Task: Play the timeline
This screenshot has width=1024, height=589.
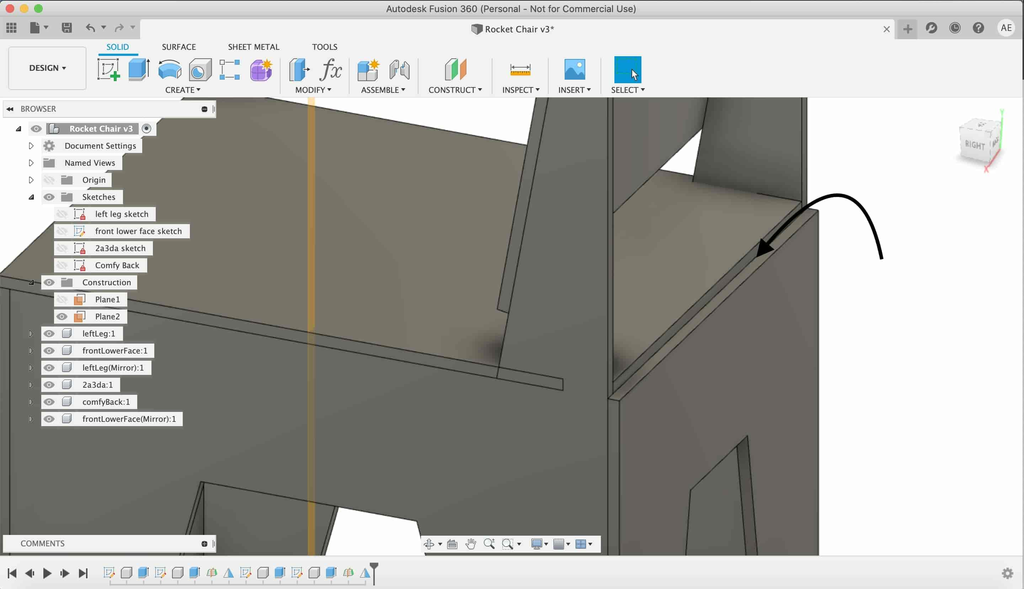Action: pyautogui.click(x=47, y=573)
